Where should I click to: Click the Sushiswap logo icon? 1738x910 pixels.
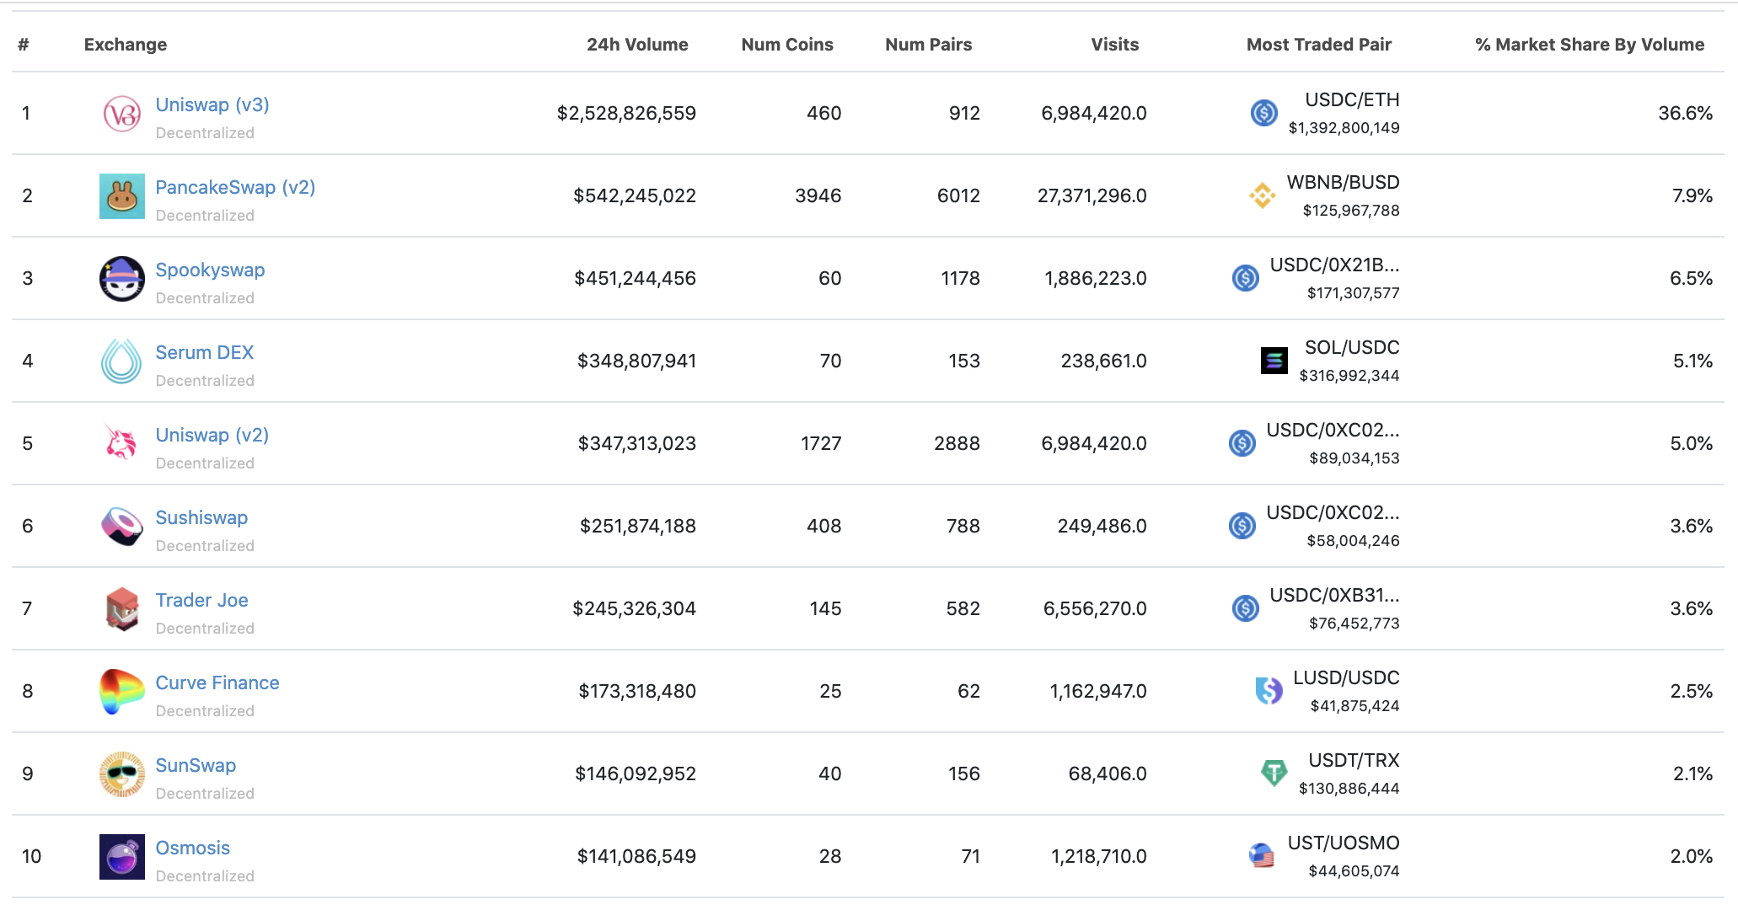coord(122,526)
